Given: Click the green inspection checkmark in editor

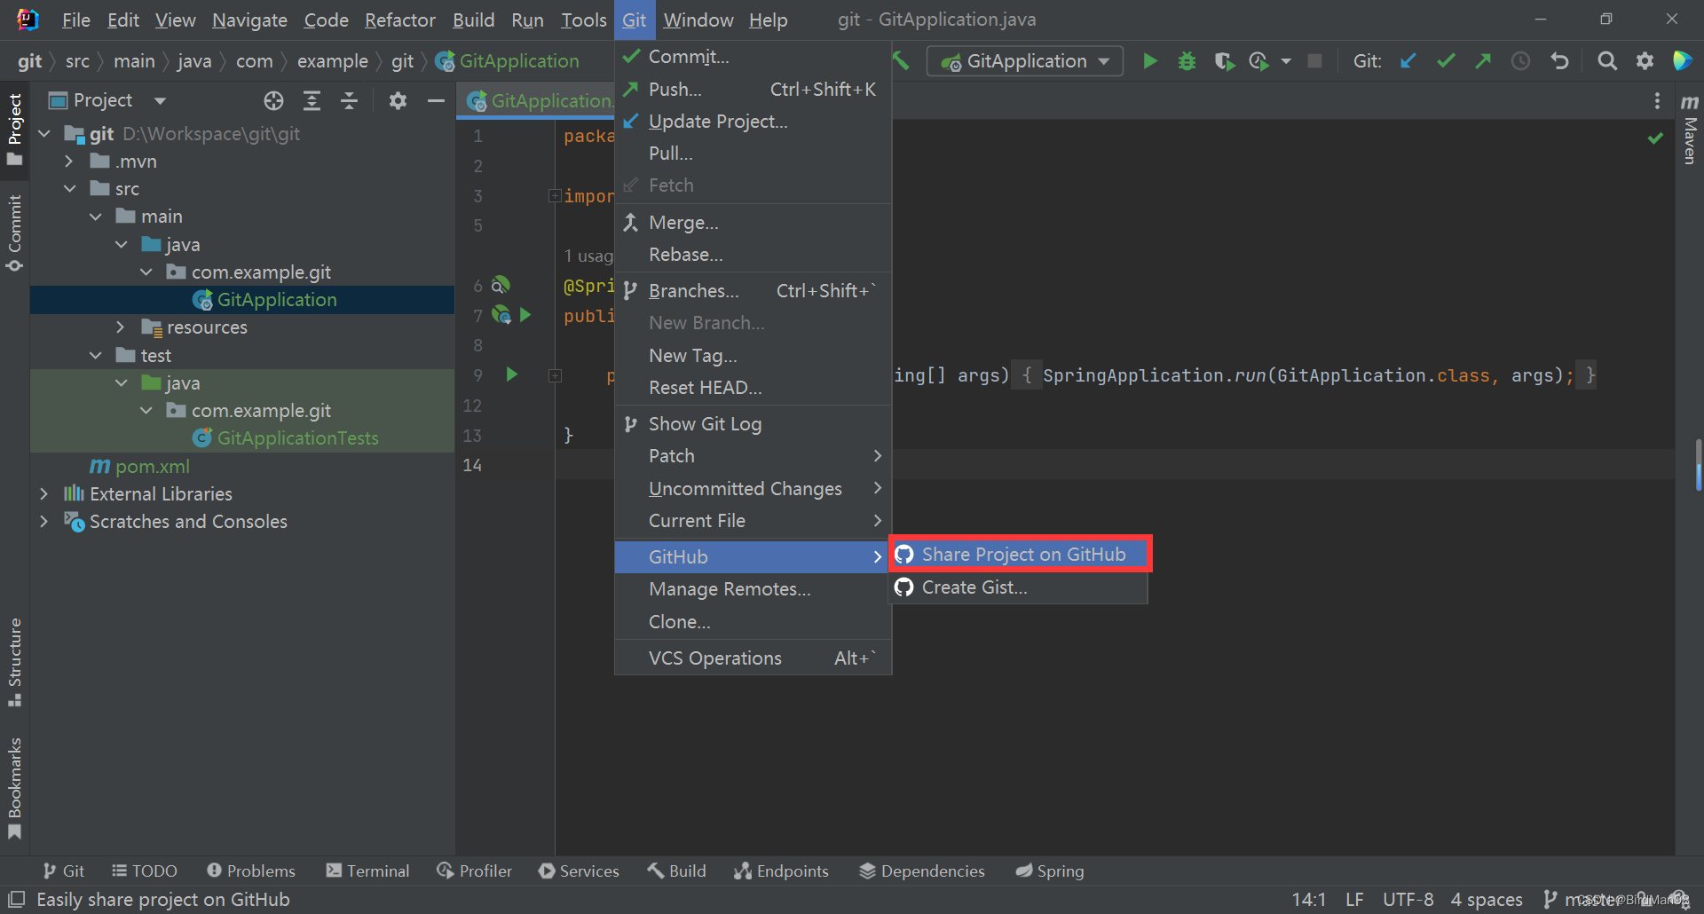Looking at the screenshot, I should 1655,138.
